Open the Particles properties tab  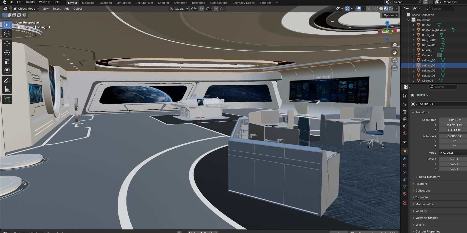click(405, 166)
